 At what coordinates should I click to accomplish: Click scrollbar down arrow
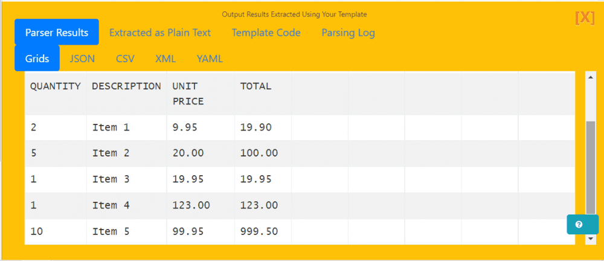pyautogui.click(x=590, y=239)
